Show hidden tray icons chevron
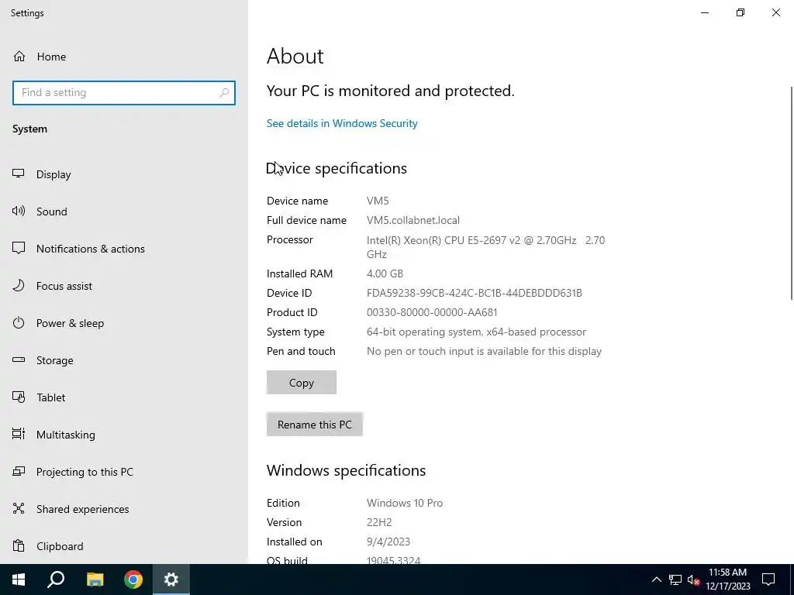Screen dimensions: 794x595 point(656,580)
